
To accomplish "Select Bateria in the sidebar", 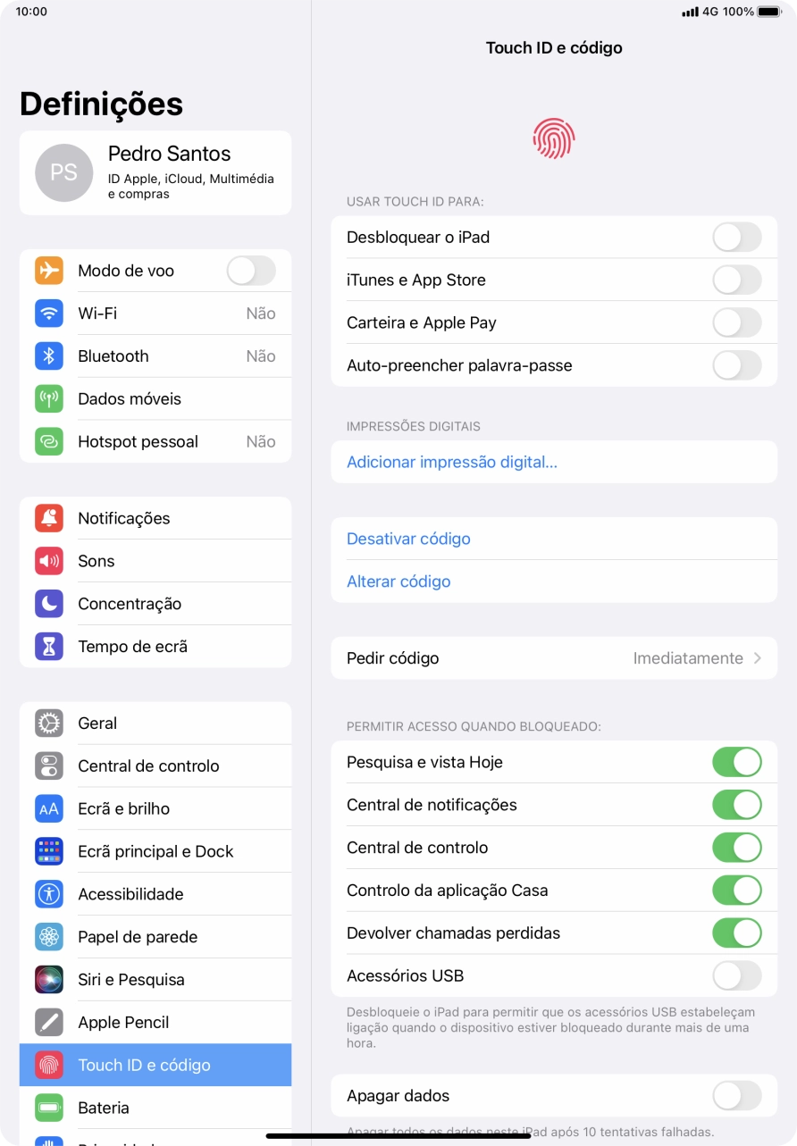I will pos(155,1108).
